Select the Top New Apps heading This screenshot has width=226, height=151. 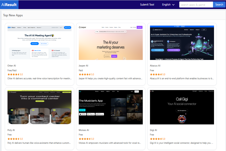click(13, 15)
